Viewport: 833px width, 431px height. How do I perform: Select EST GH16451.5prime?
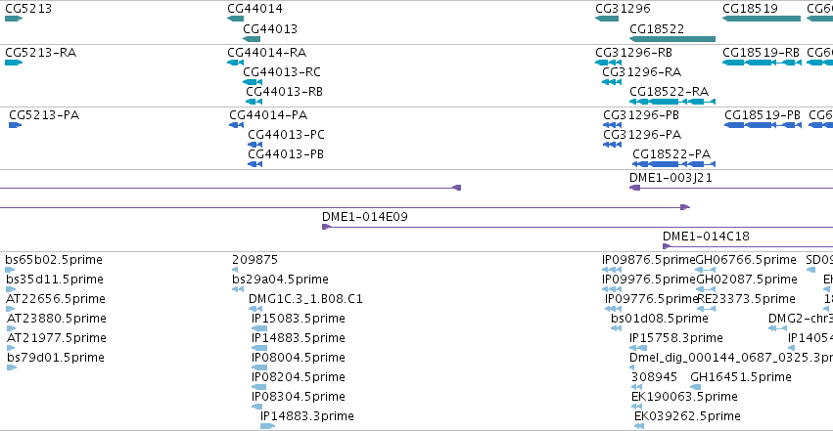741,377
